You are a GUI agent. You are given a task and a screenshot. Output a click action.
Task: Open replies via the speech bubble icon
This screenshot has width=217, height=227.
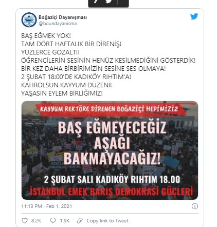point(53,220)
